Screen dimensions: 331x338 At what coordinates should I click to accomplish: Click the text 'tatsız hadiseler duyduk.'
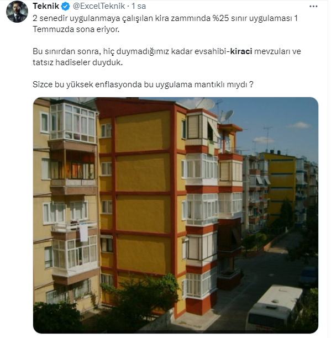pyautogui.click(x=77, y=62)
